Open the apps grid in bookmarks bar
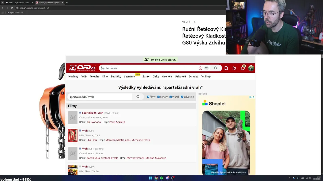The image size is (323, 181). (3, 12)
